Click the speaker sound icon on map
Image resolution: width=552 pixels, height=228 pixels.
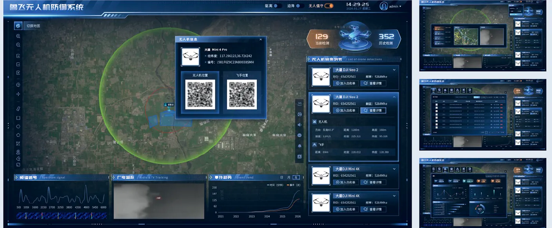tap(300, 125)
